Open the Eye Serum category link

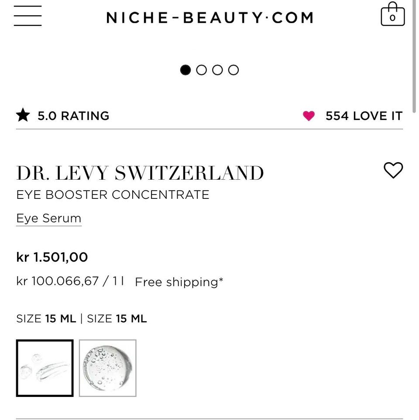[48, 218]
